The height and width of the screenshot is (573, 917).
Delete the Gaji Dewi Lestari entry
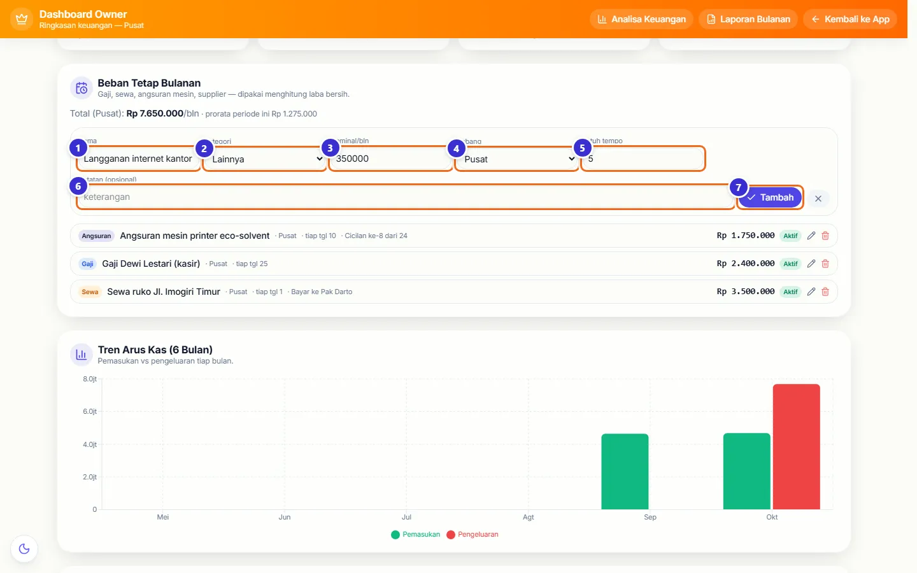coord(825,264)
